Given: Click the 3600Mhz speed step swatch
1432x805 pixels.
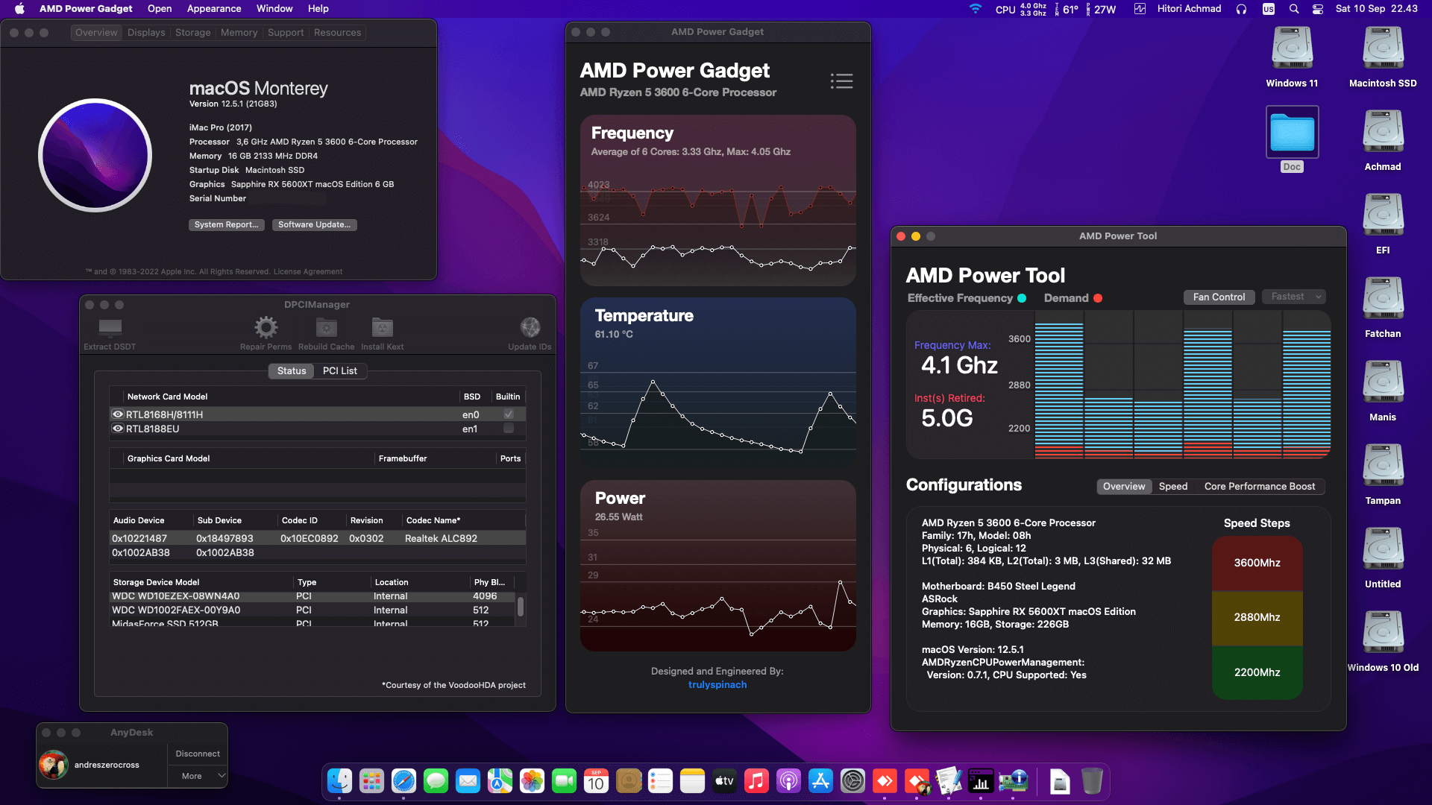Looking at the screenshot, I should [1257, 563].
